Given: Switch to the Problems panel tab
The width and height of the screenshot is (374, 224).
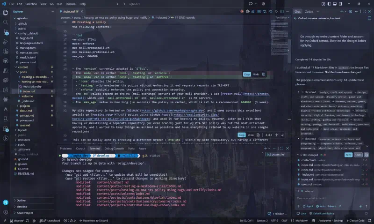Looking at the screenshot, I should [65, 149].
